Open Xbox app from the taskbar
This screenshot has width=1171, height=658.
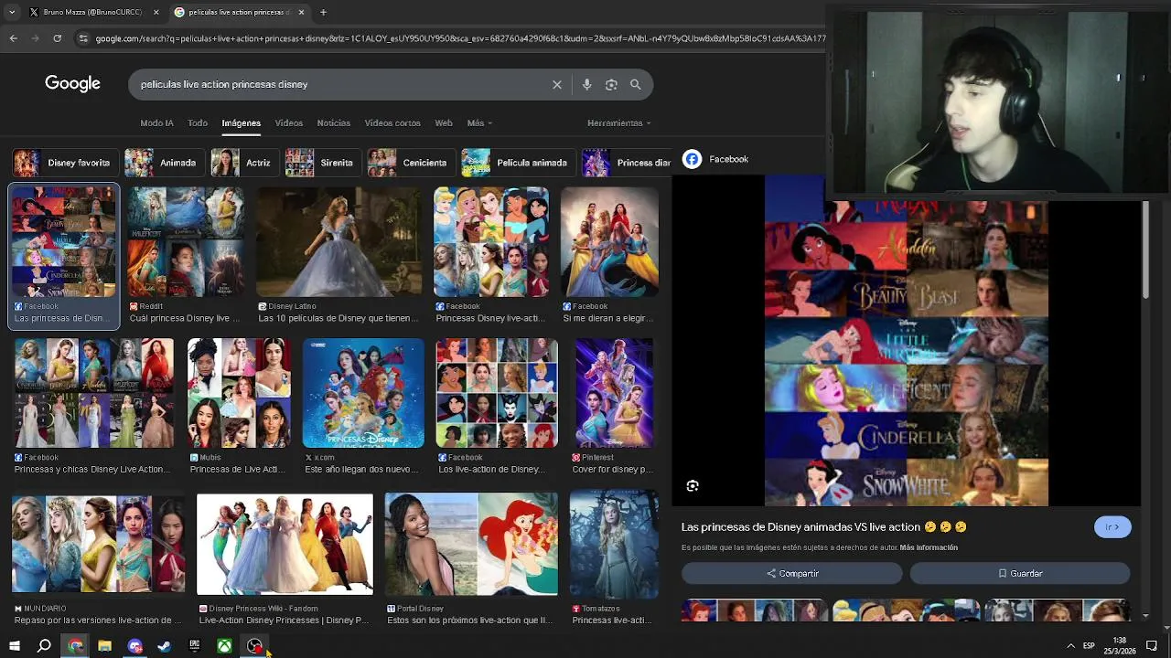[224, 646]
